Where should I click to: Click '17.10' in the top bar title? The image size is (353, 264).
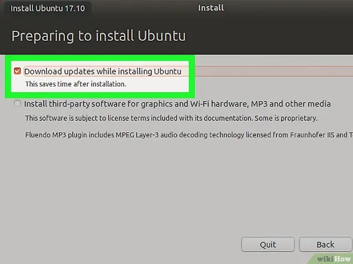(x=75, y=9)
